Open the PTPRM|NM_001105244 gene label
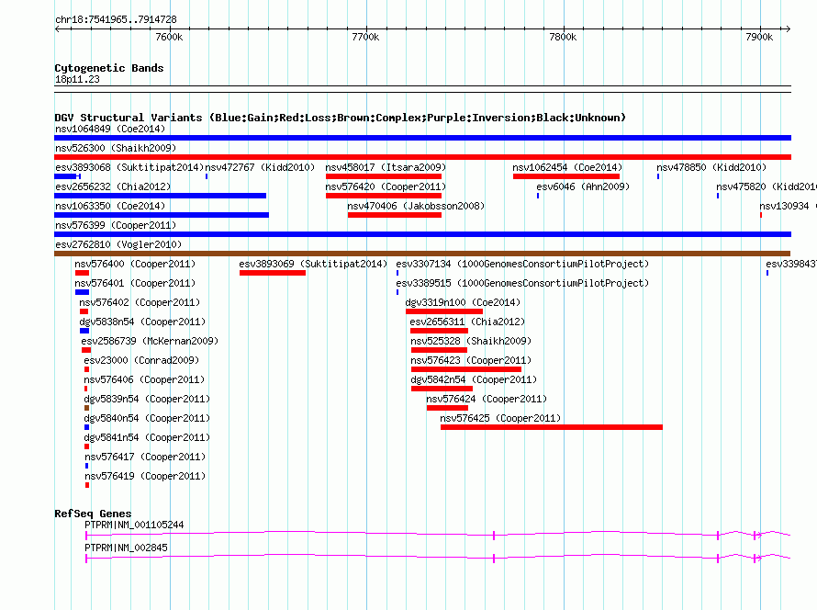The image size is (817, 610). (x=134, y=525)
